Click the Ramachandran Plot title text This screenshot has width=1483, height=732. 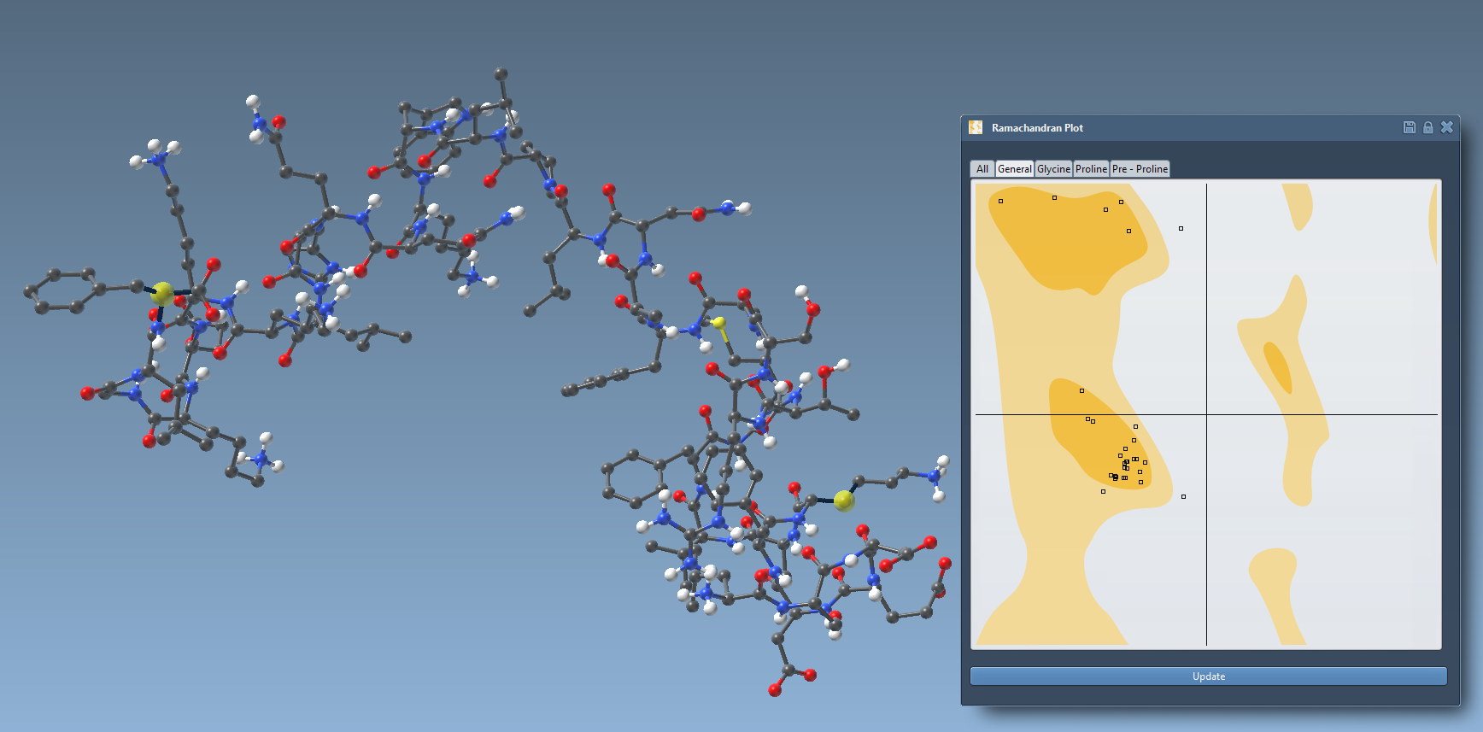pos(1037,128)
